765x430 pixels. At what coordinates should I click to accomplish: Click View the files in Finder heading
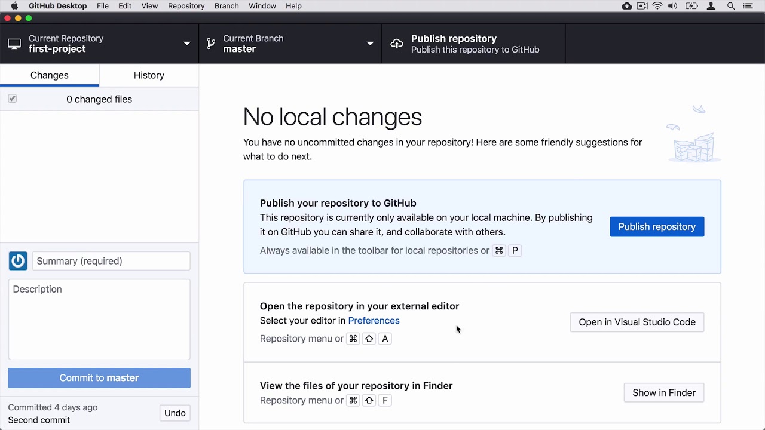(x=356, y=386)
